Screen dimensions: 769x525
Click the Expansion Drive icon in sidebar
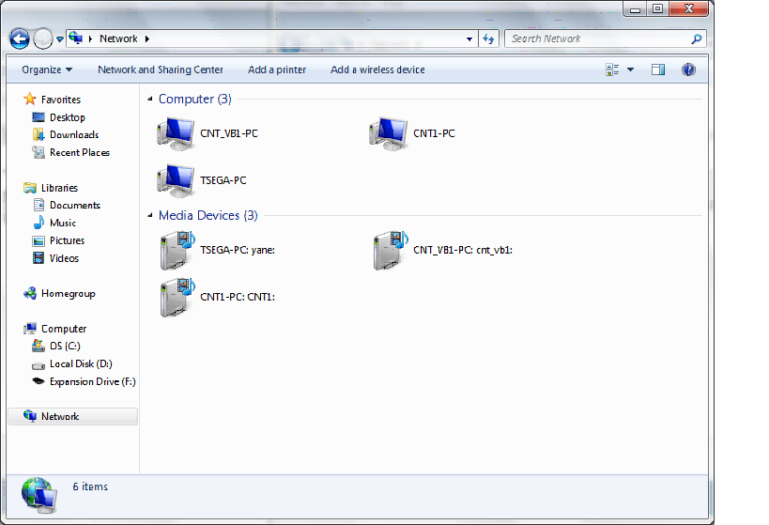coord(38,381)
